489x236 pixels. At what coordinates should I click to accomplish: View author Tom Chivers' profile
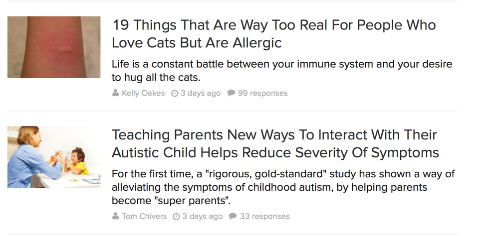click(x=144, y=216)
